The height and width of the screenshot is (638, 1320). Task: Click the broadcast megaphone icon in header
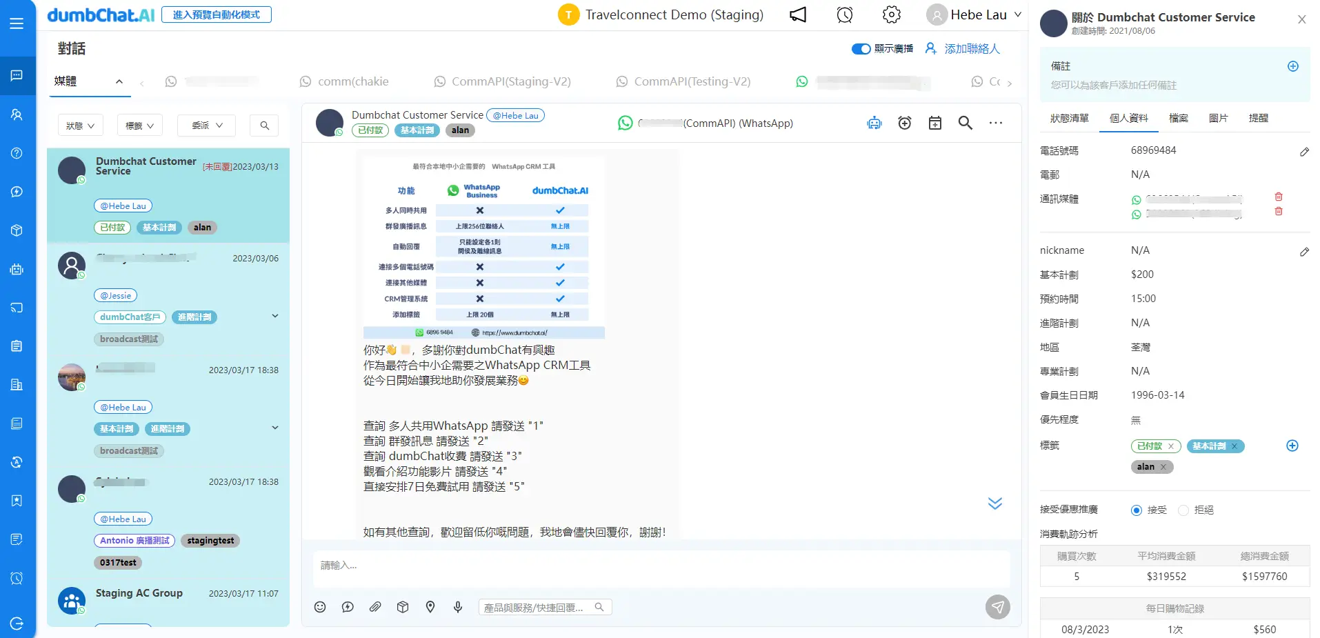(x=798, y=15)
